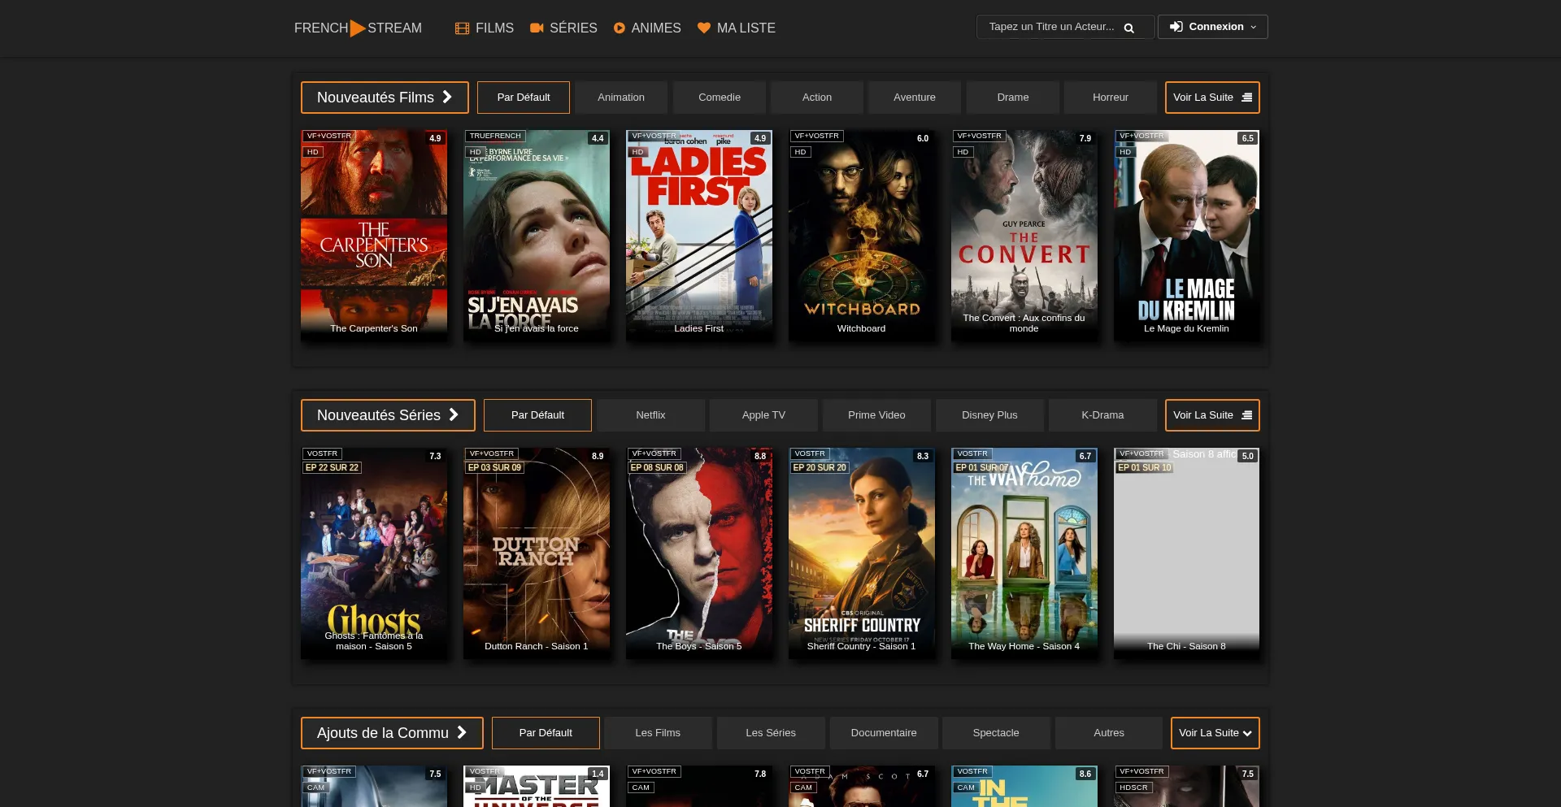Open the Connexion dropdown arrow
The height and width of the screenshot is (807, 1561).
tap(1254, 27)
